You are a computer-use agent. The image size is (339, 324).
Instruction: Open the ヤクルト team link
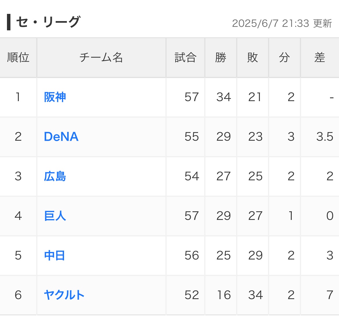point(64,295)
